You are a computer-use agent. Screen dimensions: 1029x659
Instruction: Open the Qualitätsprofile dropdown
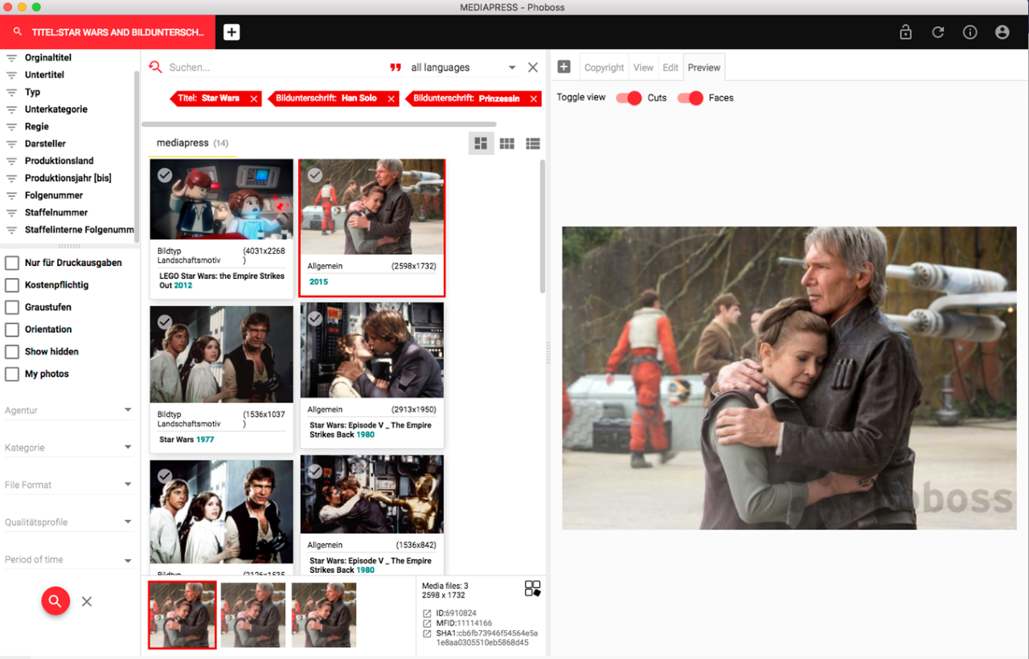point(69,522)
